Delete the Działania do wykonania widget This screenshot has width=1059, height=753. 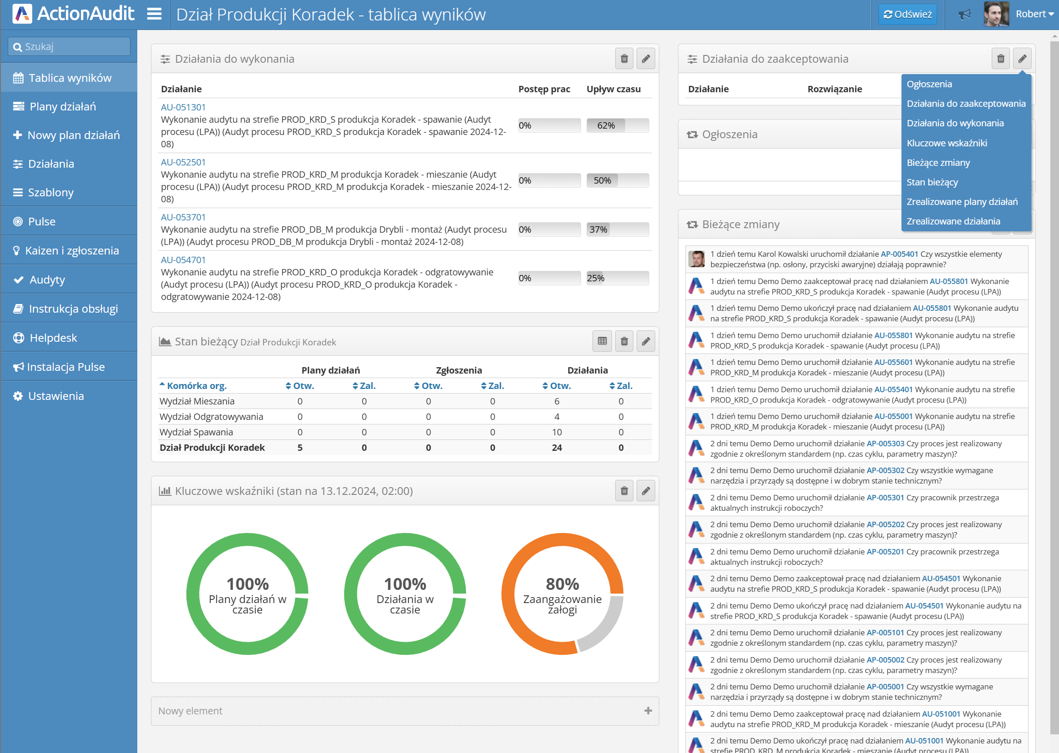624,59
